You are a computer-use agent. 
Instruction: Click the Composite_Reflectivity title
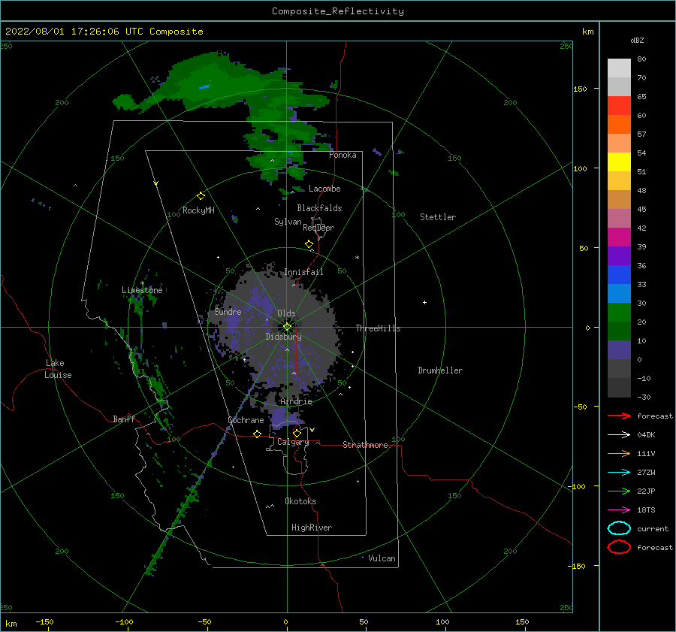click(x=338, y=11)
